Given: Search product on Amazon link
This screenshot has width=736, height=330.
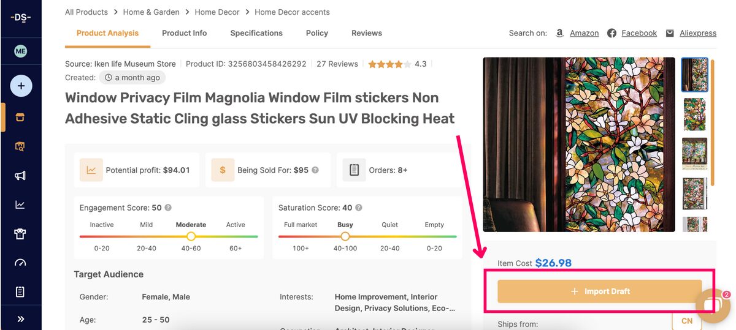Looking at the screenshot, I should pos(584,33).
